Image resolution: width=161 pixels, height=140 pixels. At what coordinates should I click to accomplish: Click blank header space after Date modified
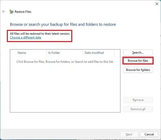(117, 53)
